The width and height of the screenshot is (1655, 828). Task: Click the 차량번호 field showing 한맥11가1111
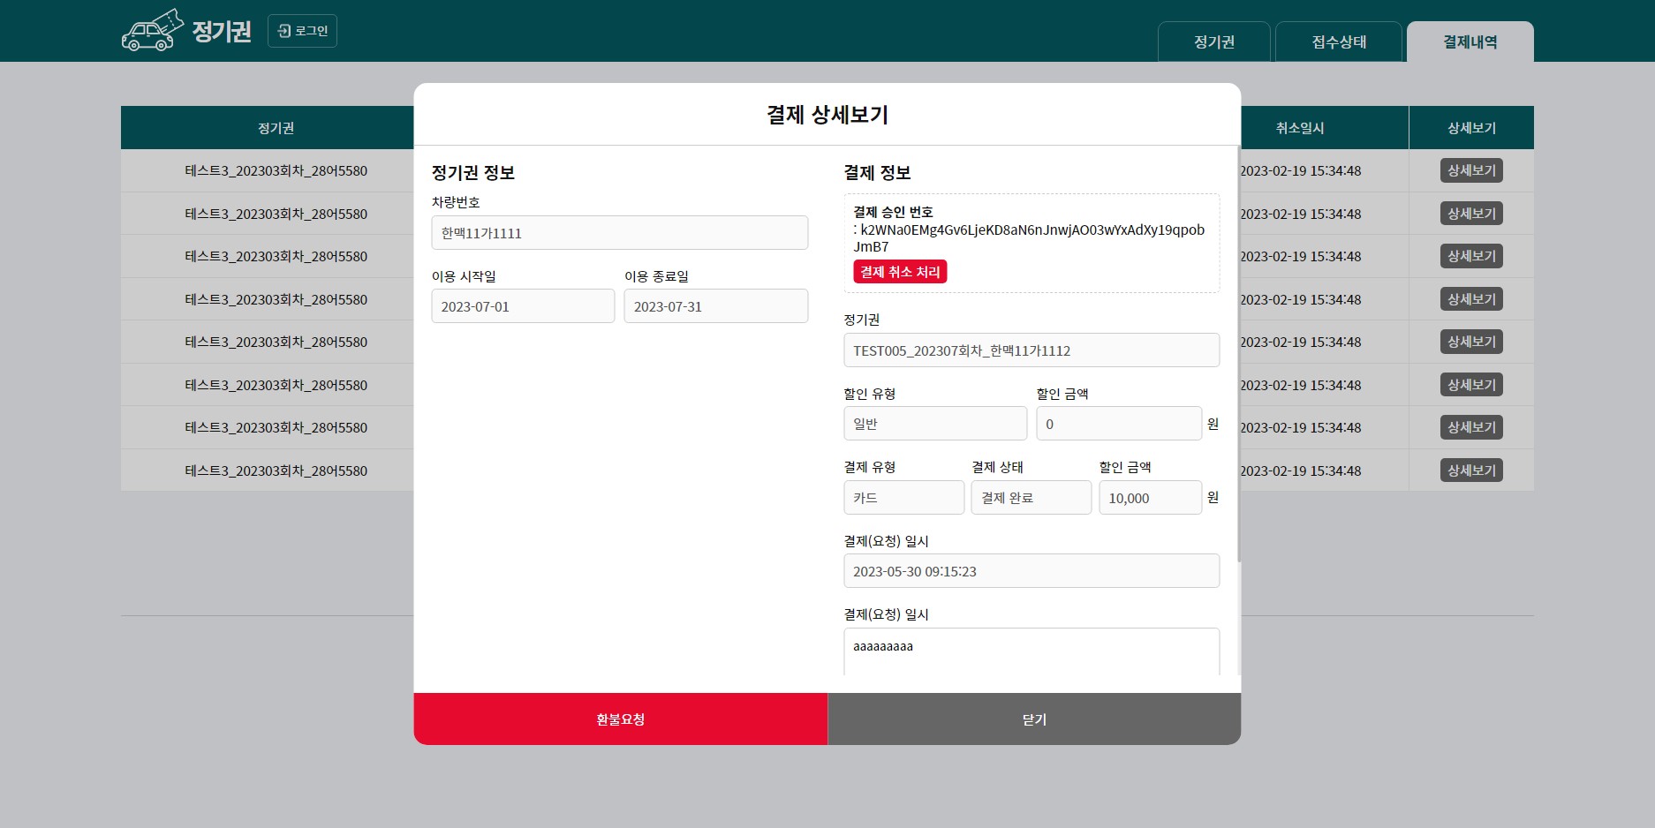click(x=619, y=232)
